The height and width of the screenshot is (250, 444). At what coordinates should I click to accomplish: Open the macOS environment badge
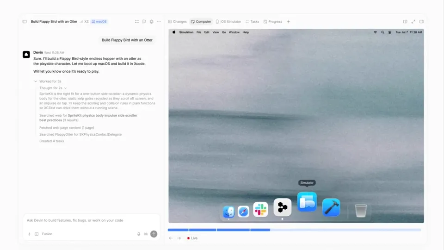tap(99, 22)
